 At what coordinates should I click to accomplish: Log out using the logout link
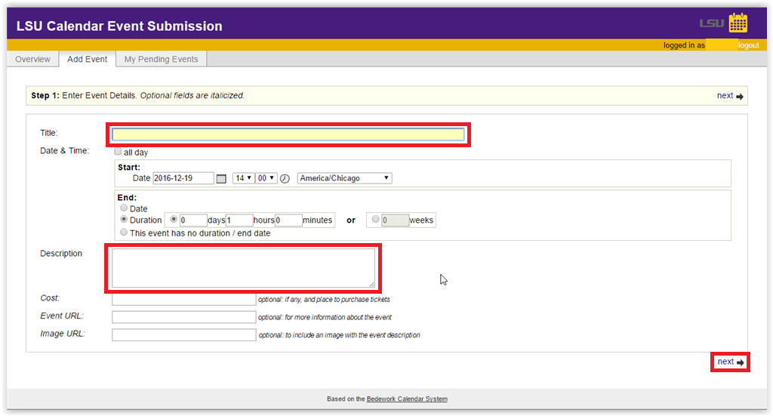[x=748, y=45]
